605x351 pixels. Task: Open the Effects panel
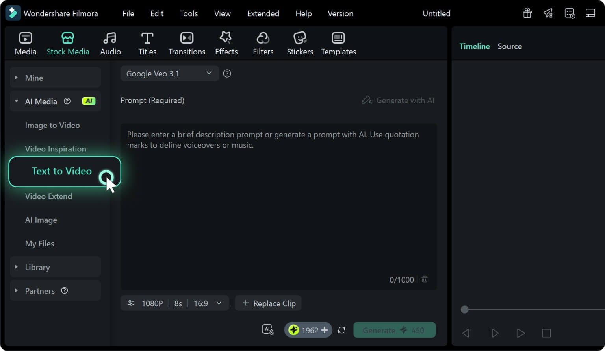tap(226, 42)
